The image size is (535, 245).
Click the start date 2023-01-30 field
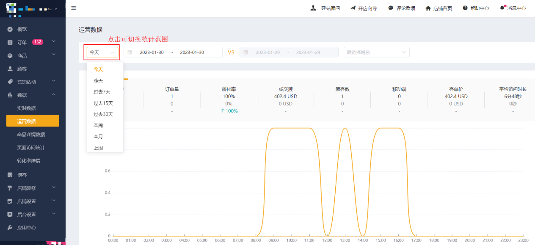152,52
